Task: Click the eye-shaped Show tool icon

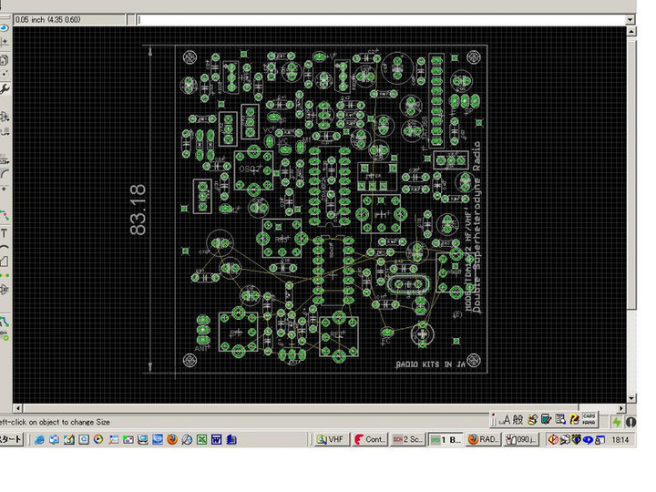Action: [x=5, y=26]
